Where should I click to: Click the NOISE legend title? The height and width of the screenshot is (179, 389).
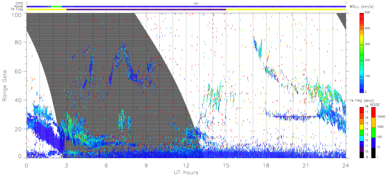coord(375,104)
